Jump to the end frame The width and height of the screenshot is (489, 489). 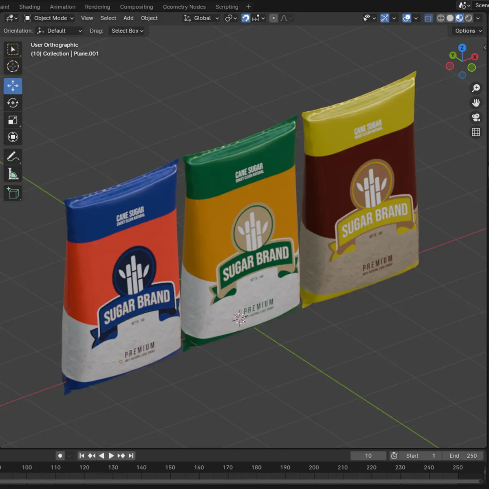[x=131, y=456]
